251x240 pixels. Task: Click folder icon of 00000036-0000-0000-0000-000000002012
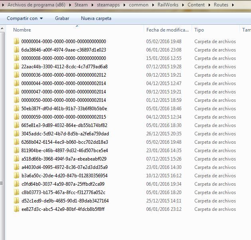[16, 75]
